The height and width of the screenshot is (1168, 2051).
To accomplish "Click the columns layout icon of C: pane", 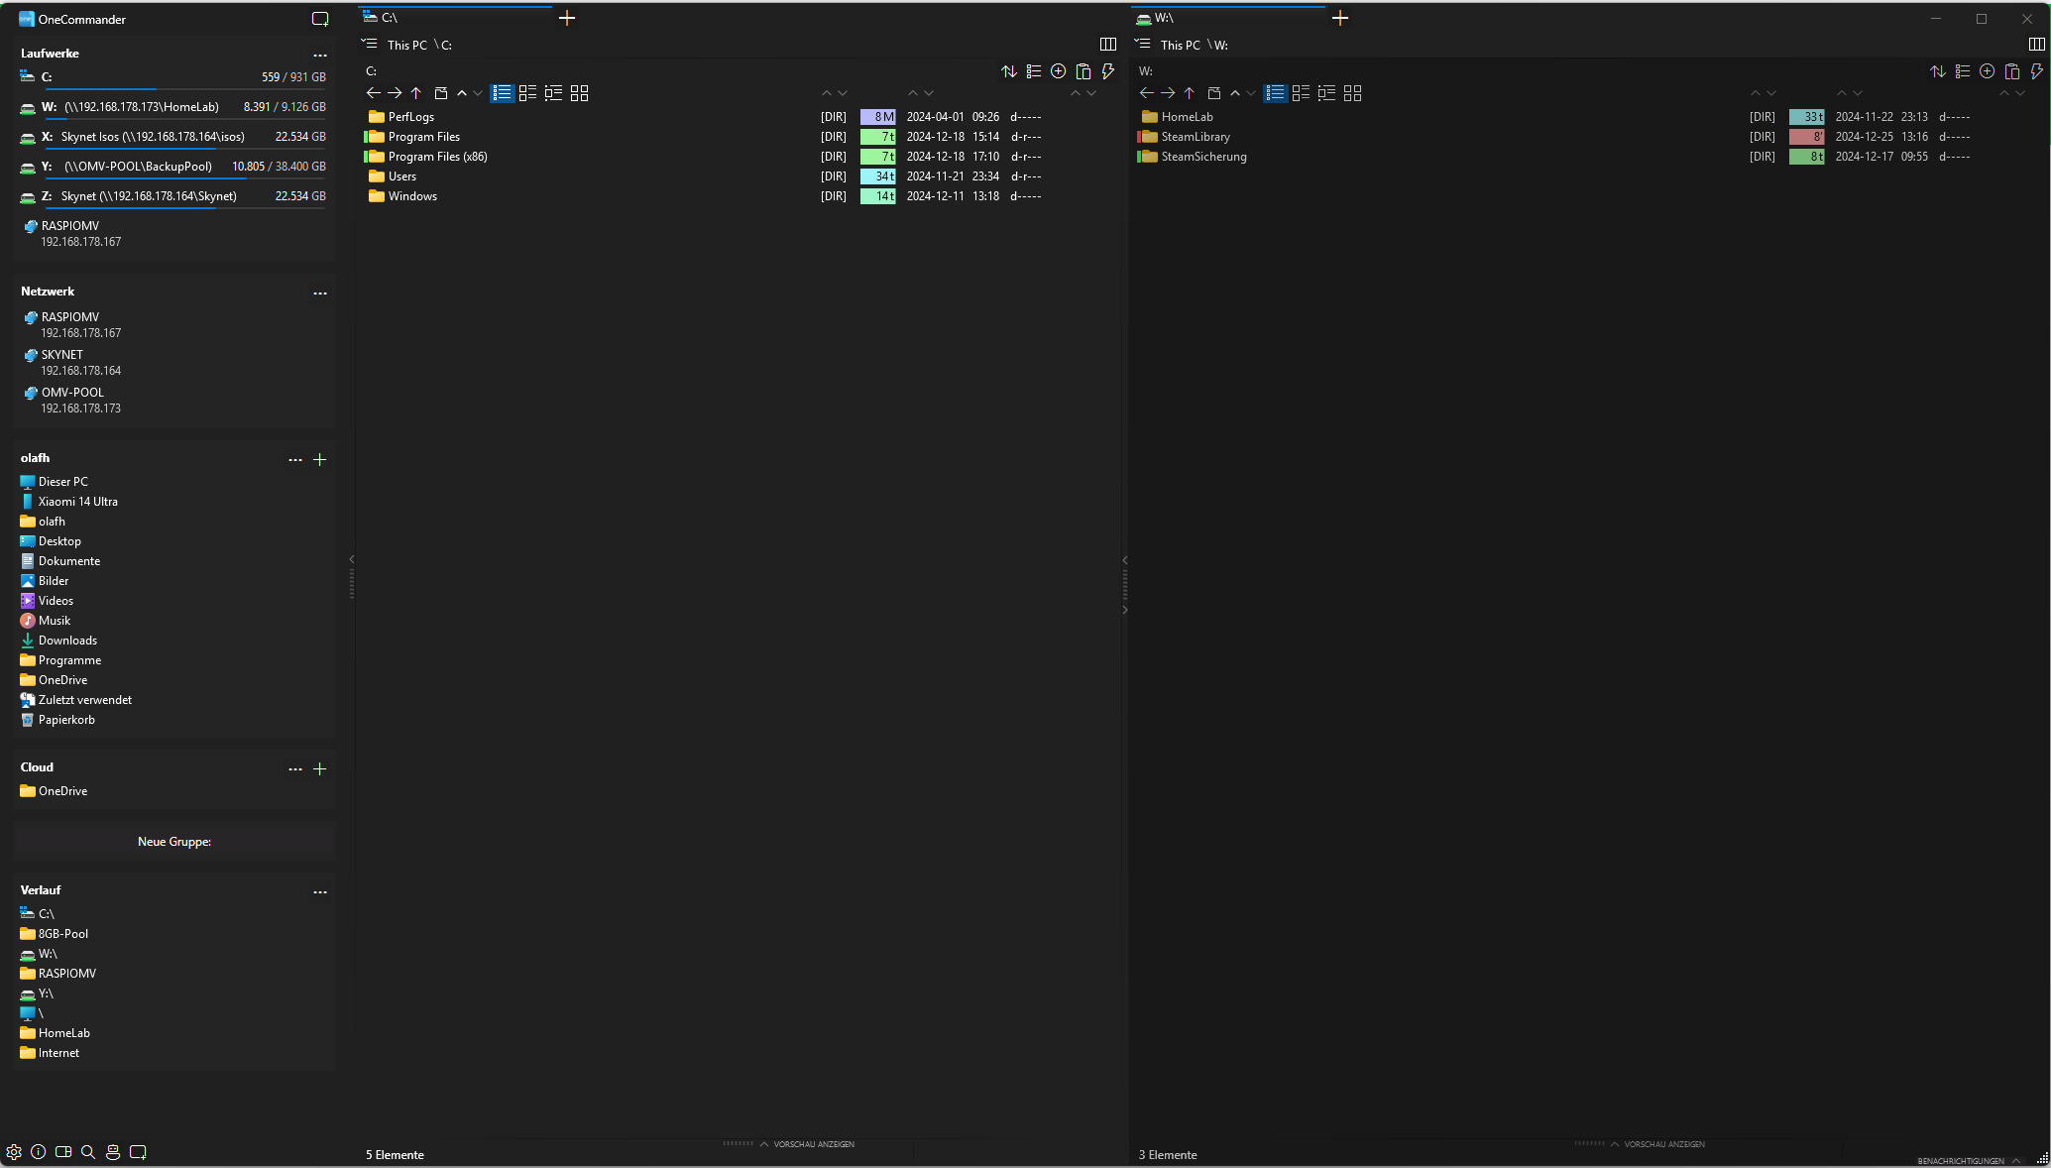I will pos(1108,45).
